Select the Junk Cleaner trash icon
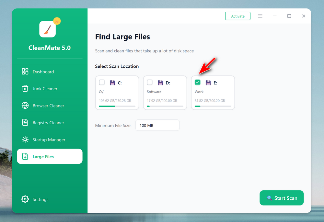 pos(25,89)
